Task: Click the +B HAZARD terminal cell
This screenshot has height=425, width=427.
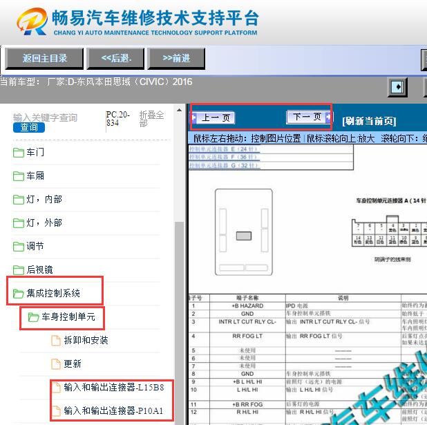Action: tap(247, 306)
